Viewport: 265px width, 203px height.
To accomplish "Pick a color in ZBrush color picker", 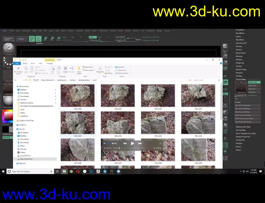I will [8, 116].
